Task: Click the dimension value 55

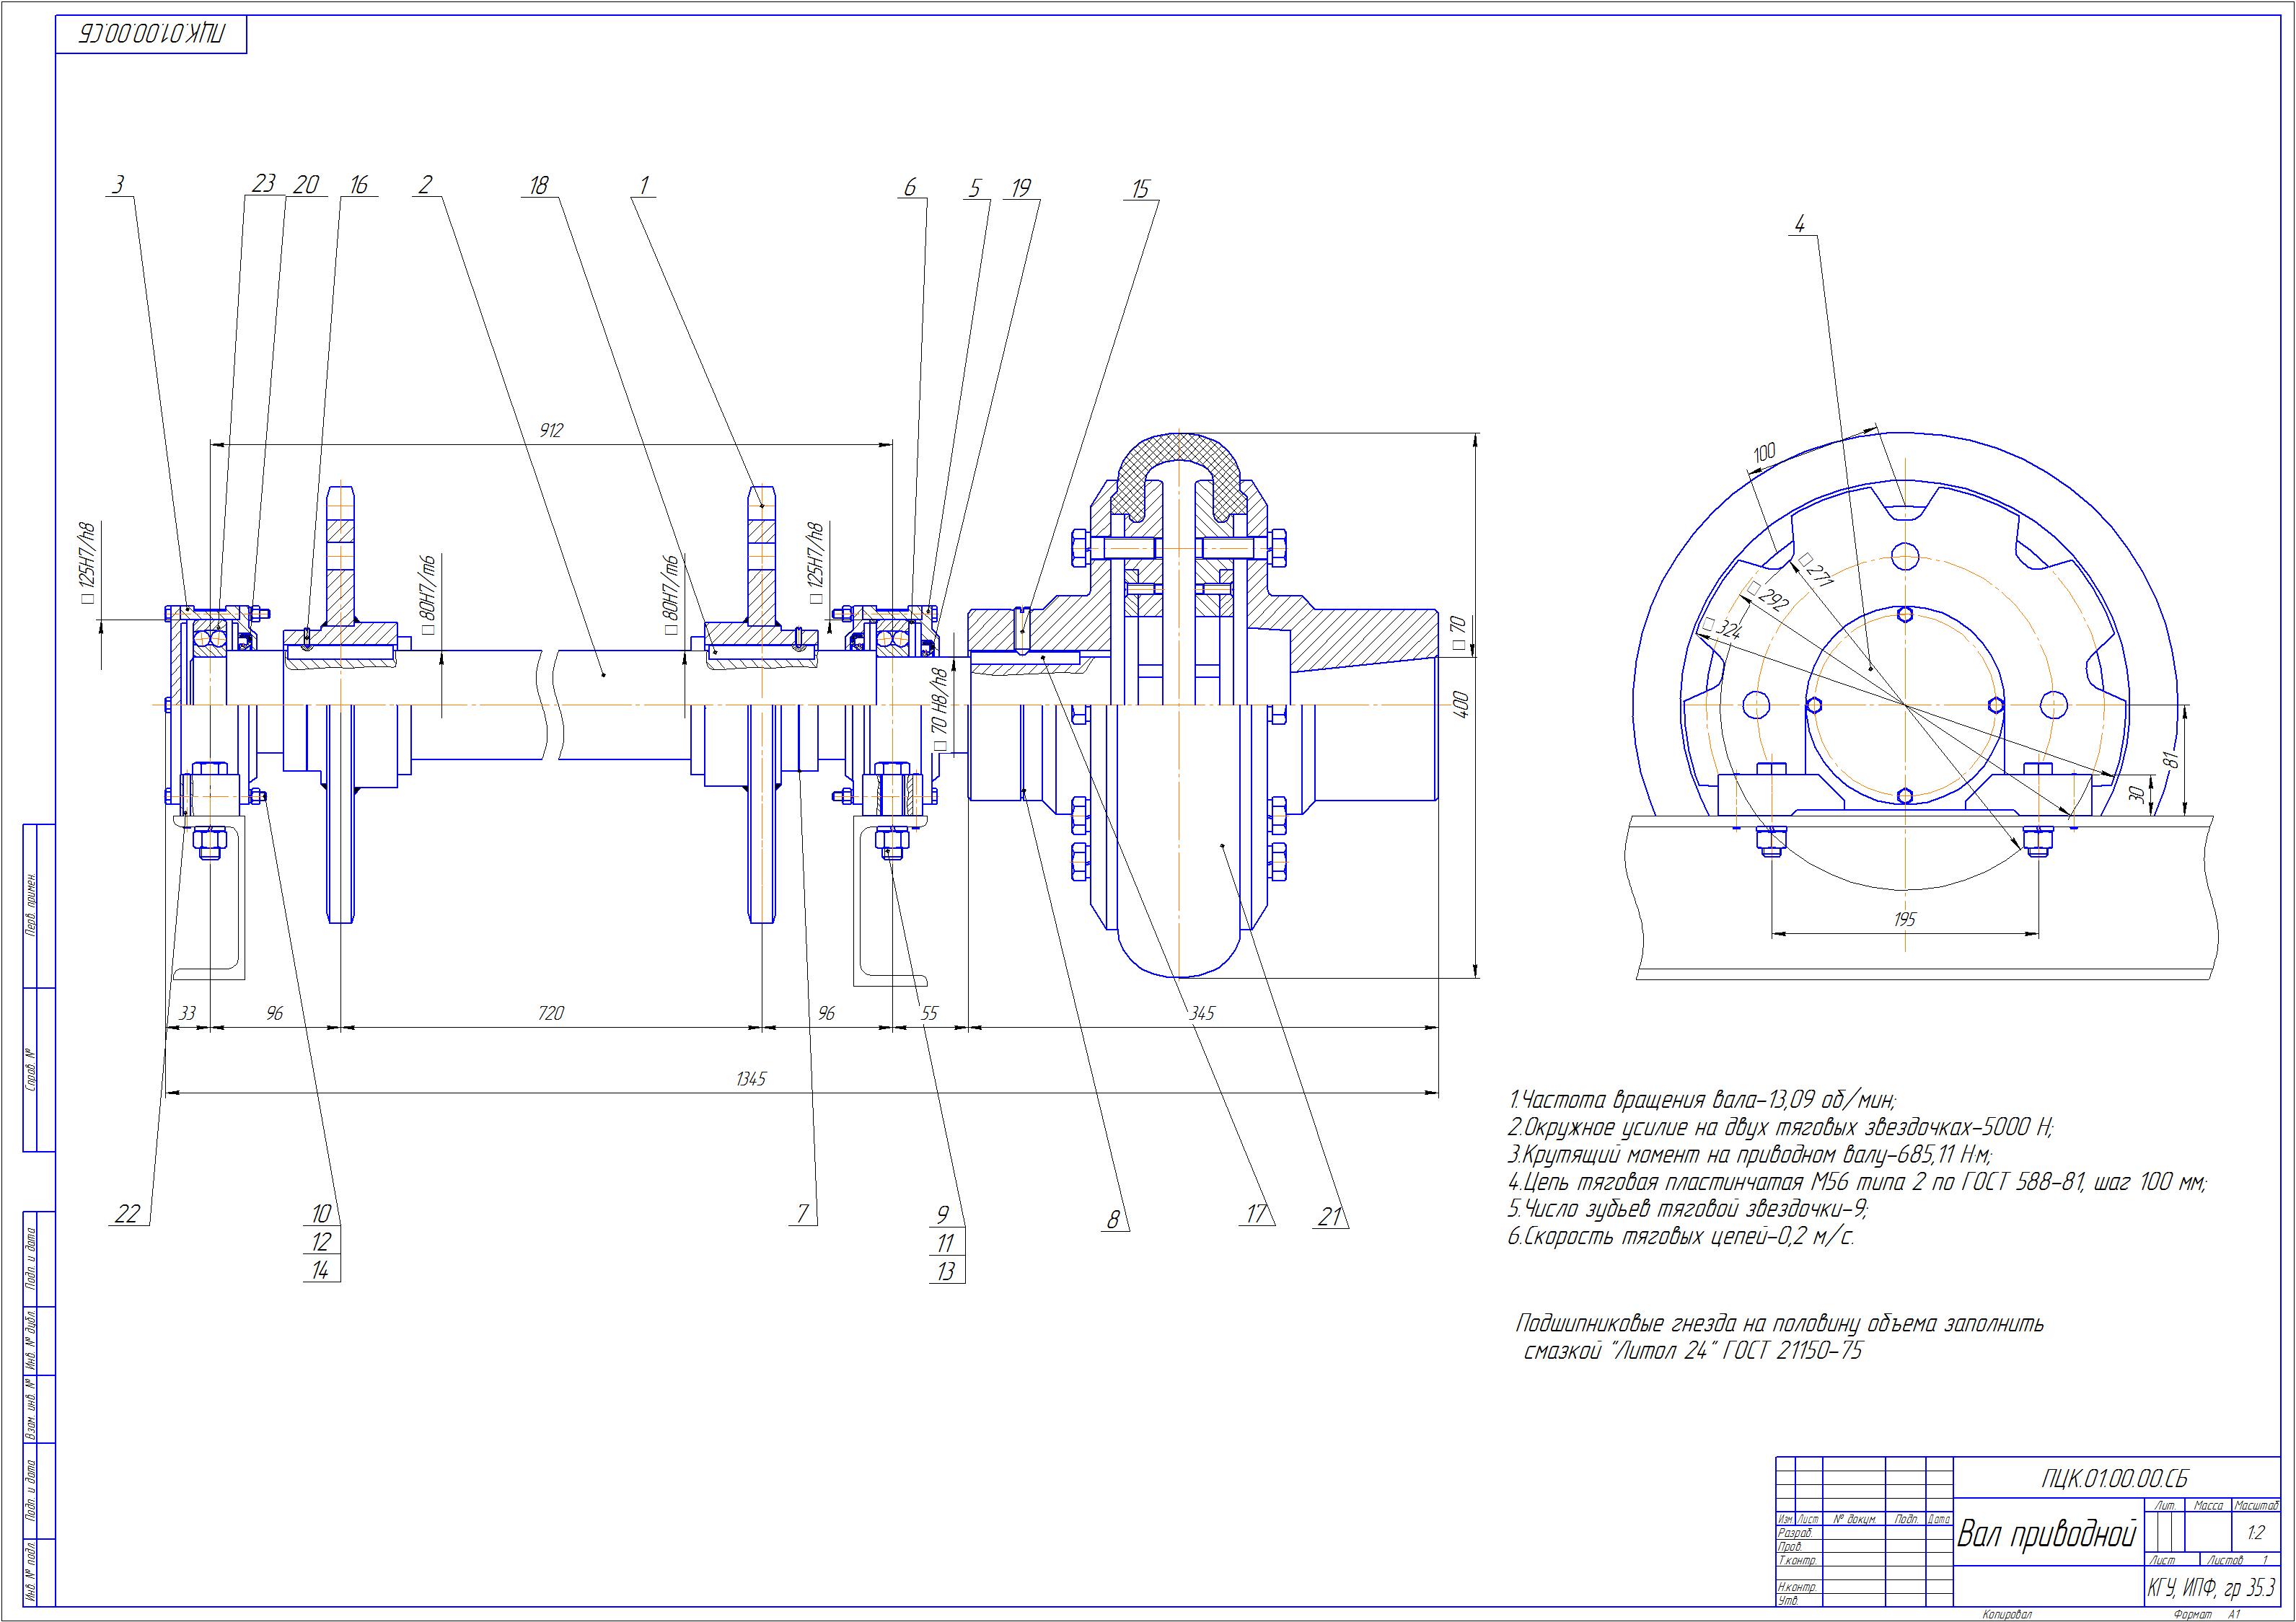Action: (929, 1013)
